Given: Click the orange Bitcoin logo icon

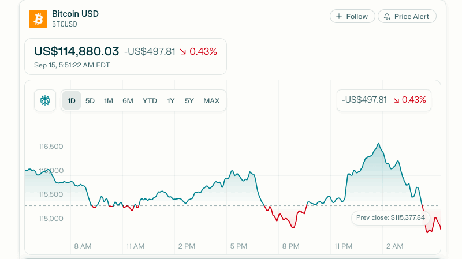Looking at the screenshot, I should click(x=38, y=19).
